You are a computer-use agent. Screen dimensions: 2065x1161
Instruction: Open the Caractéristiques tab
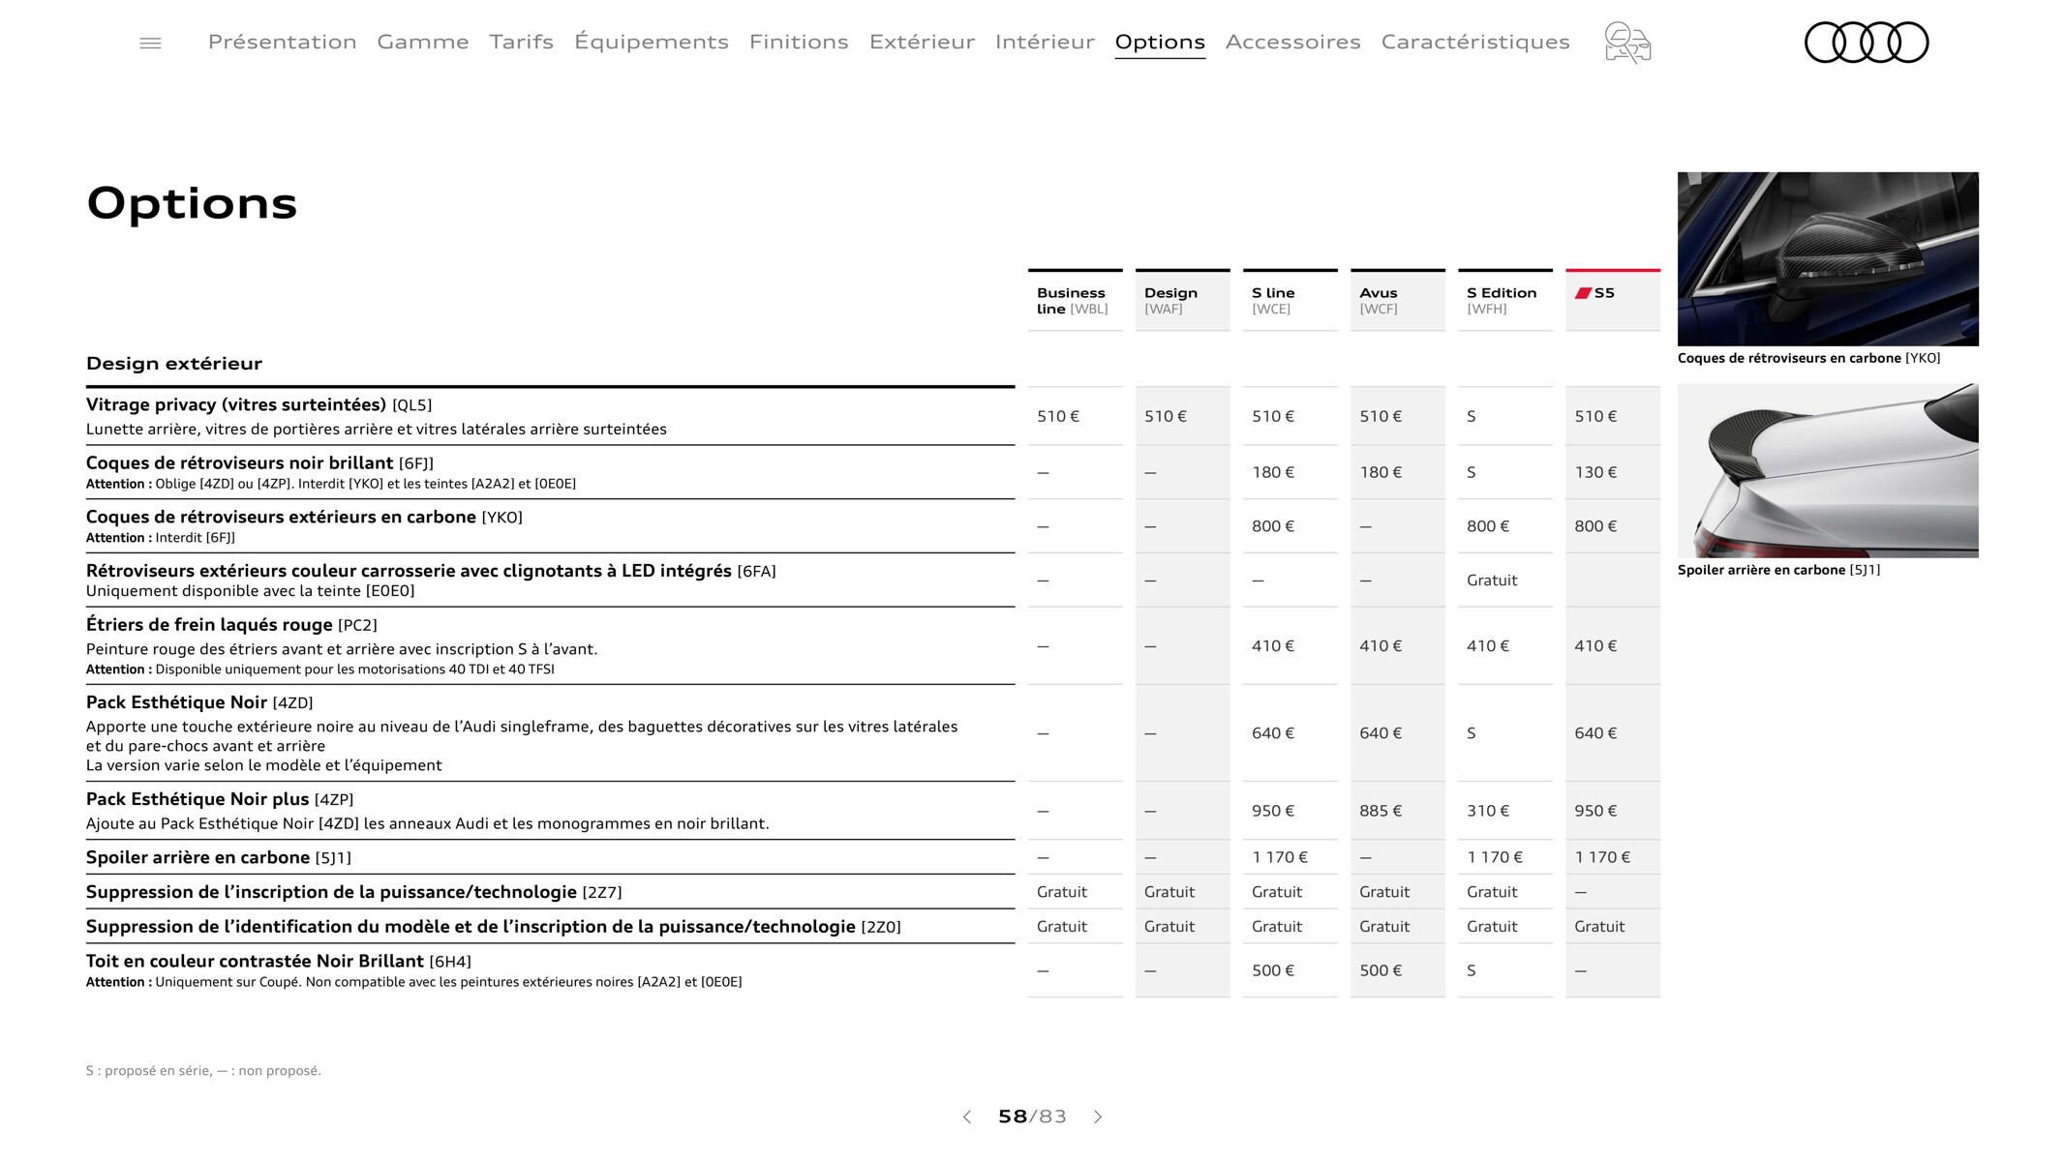coord(1475,42)
